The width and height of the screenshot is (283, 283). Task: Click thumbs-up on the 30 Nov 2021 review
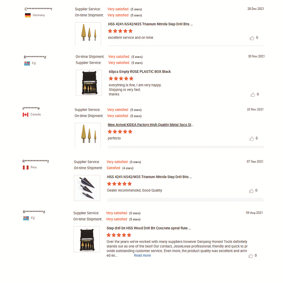click(253, 95)
